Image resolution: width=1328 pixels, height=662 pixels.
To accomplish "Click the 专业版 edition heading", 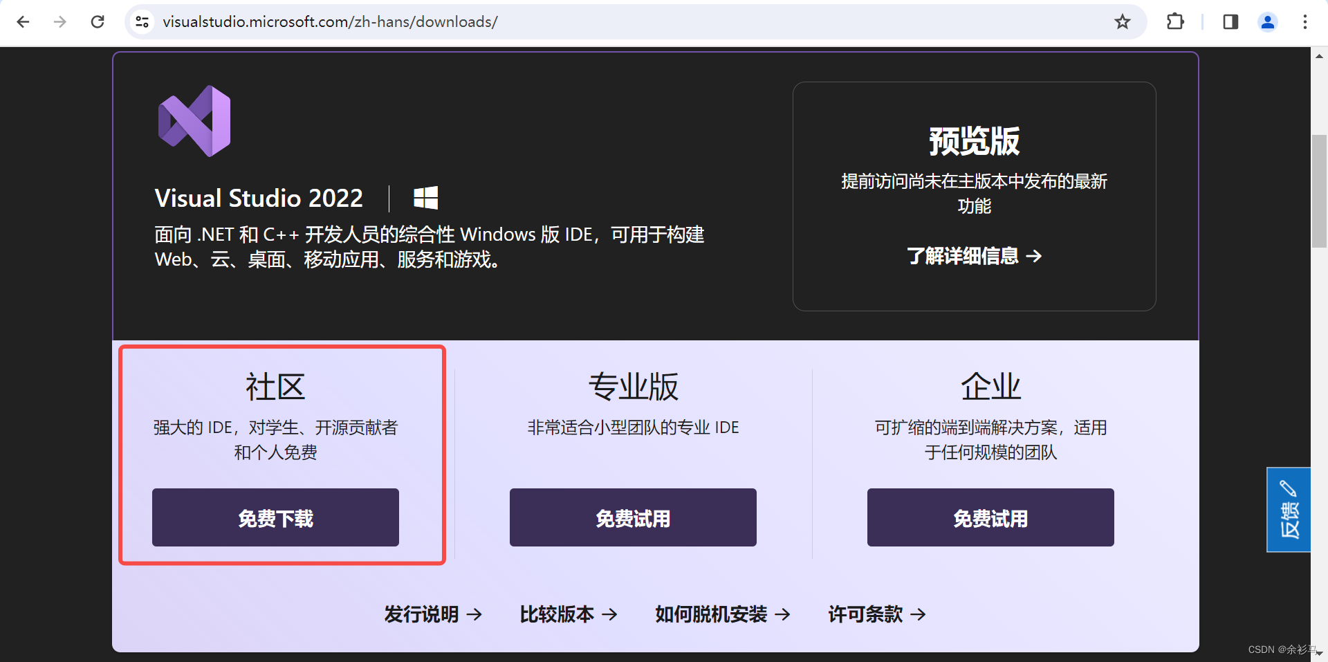I will pos(633,387).
